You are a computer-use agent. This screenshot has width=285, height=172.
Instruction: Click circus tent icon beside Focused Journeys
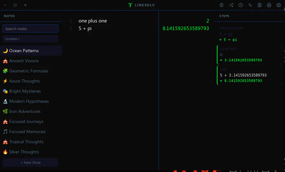(5, 122)
